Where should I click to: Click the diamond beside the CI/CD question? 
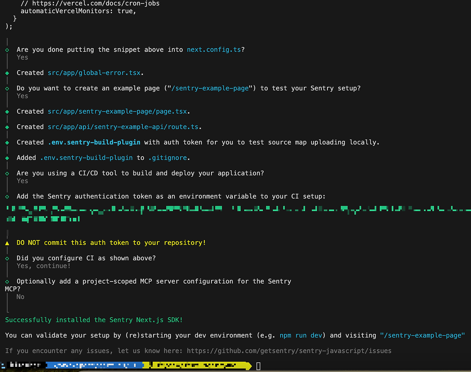pyautogui.click(x=7, y=173)
